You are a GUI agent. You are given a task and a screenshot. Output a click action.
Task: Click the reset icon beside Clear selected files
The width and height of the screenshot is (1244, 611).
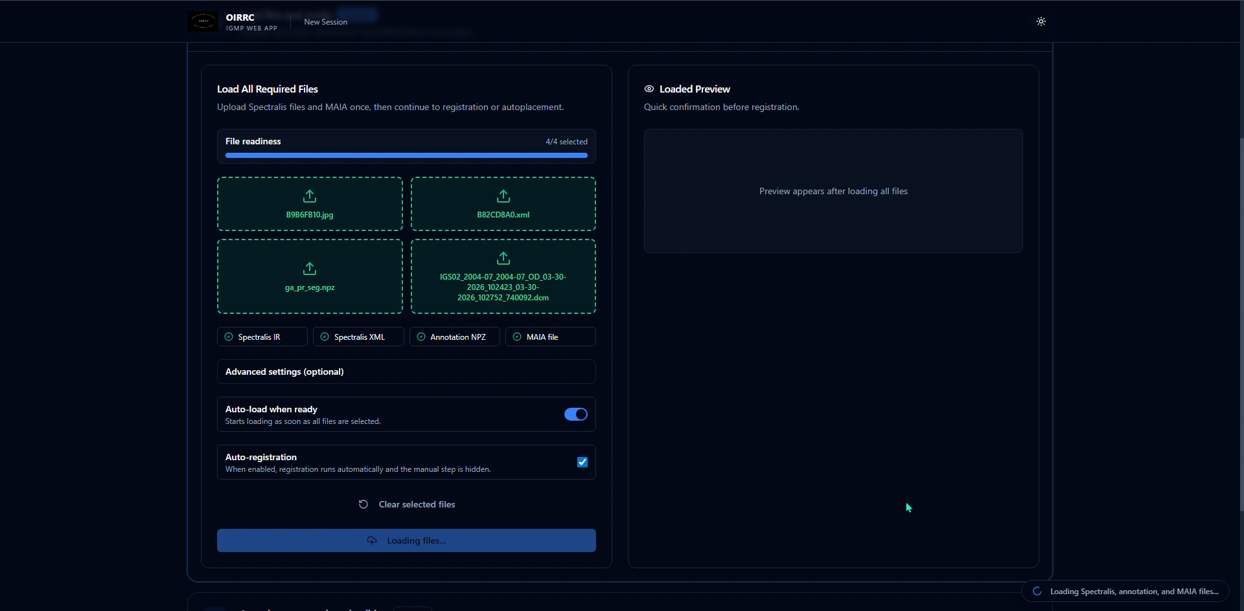pos(363,504)
